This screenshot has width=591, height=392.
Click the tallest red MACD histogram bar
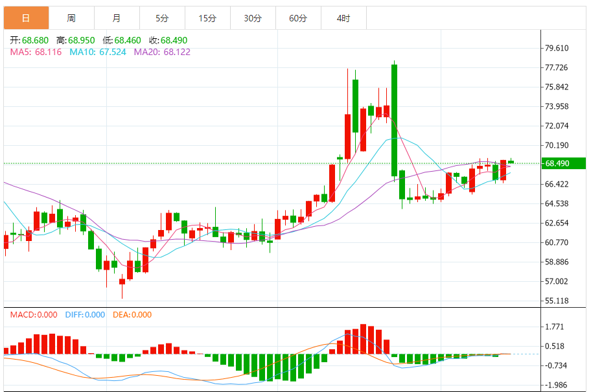point(364,339)
